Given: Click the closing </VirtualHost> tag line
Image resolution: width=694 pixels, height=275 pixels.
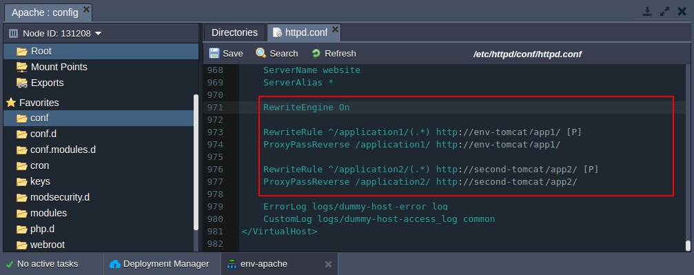Looking at the screenshot, I should 280,231.
